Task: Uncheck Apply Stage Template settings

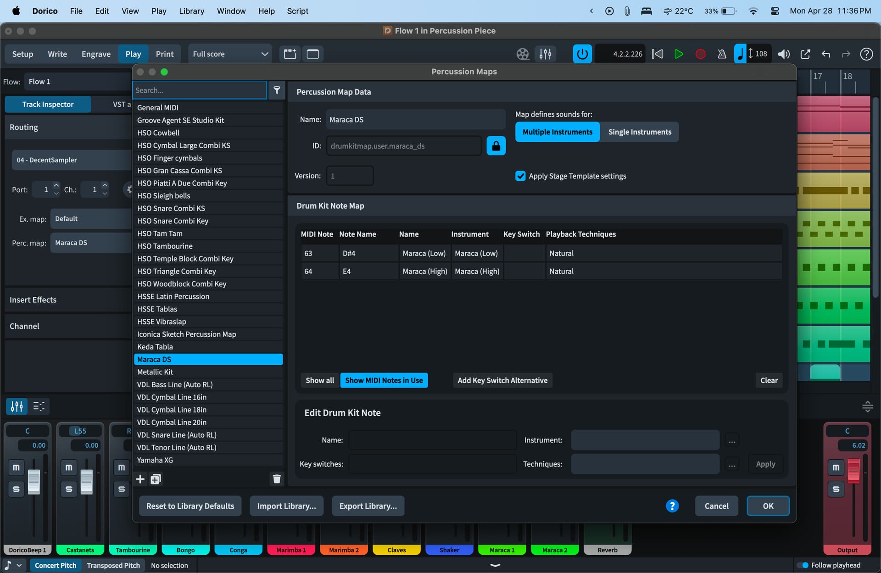Action: pyautogui.click(x=520, y=176)
